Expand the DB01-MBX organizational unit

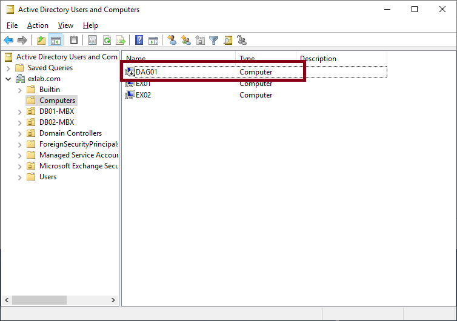point(20,112)
